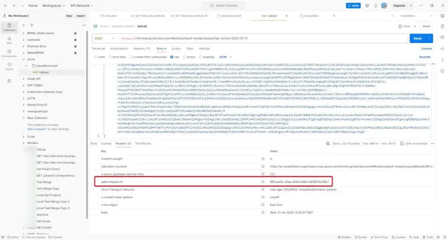448x240 pixels.
Task: Click the Beautify link
Action: click(425, 57)
